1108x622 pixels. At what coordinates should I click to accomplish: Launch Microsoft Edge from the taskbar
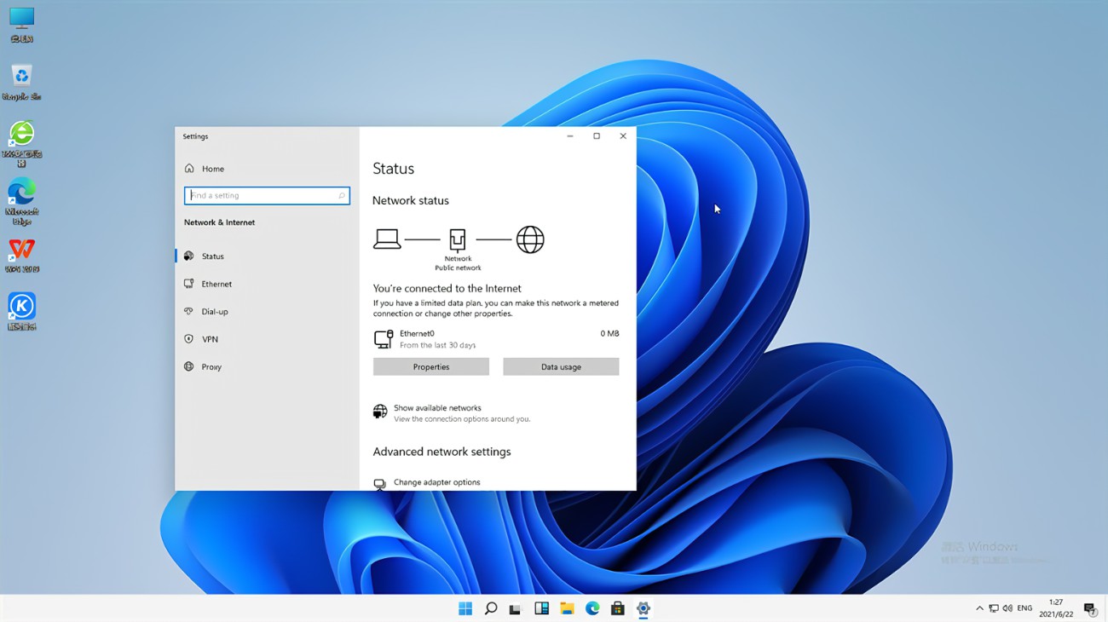(x=592, y=608)
